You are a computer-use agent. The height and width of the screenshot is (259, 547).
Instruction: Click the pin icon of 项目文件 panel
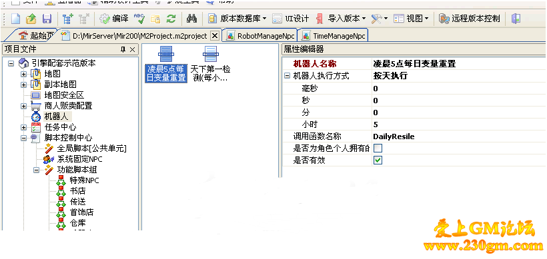point(123,50)
